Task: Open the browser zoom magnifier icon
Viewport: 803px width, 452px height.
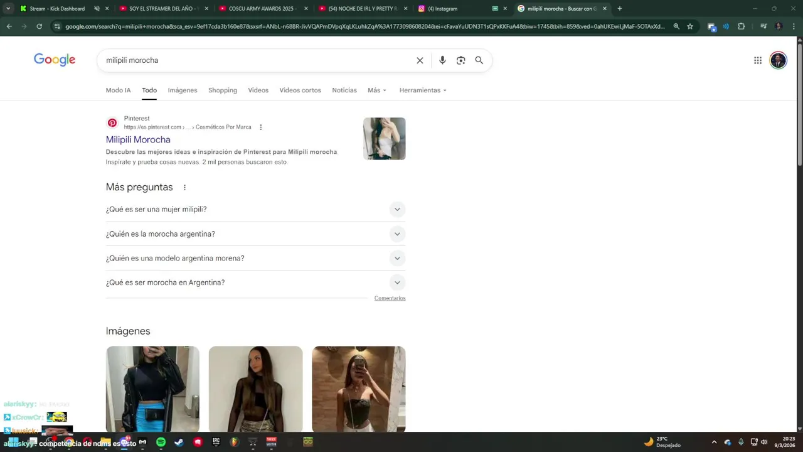Action: click(676, 26)
